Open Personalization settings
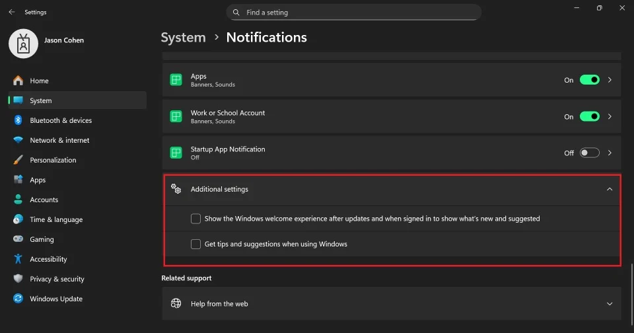The height and width of the screenshot is (333, 634). coord(77,160)
